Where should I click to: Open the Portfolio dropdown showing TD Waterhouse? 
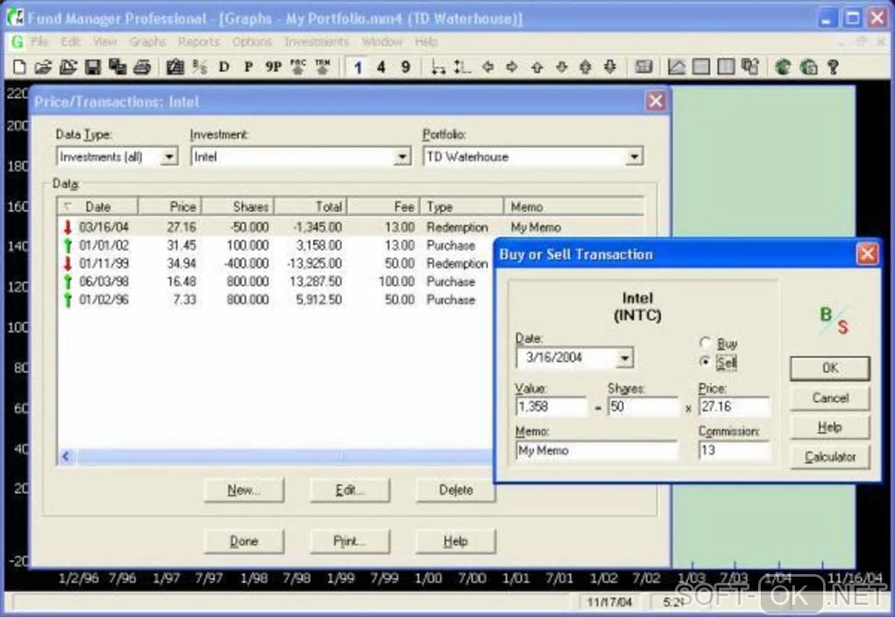[634, 156]
